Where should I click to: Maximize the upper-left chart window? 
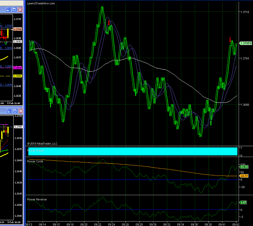[14, 10]
